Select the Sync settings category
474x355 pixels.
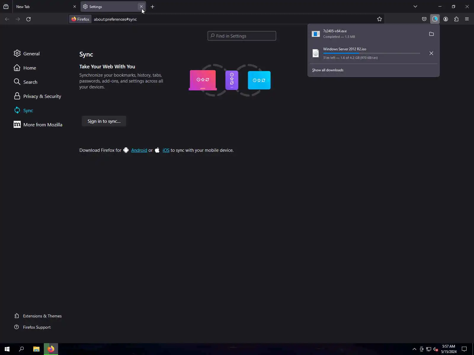pyautogui.click(x=23, y=110)
